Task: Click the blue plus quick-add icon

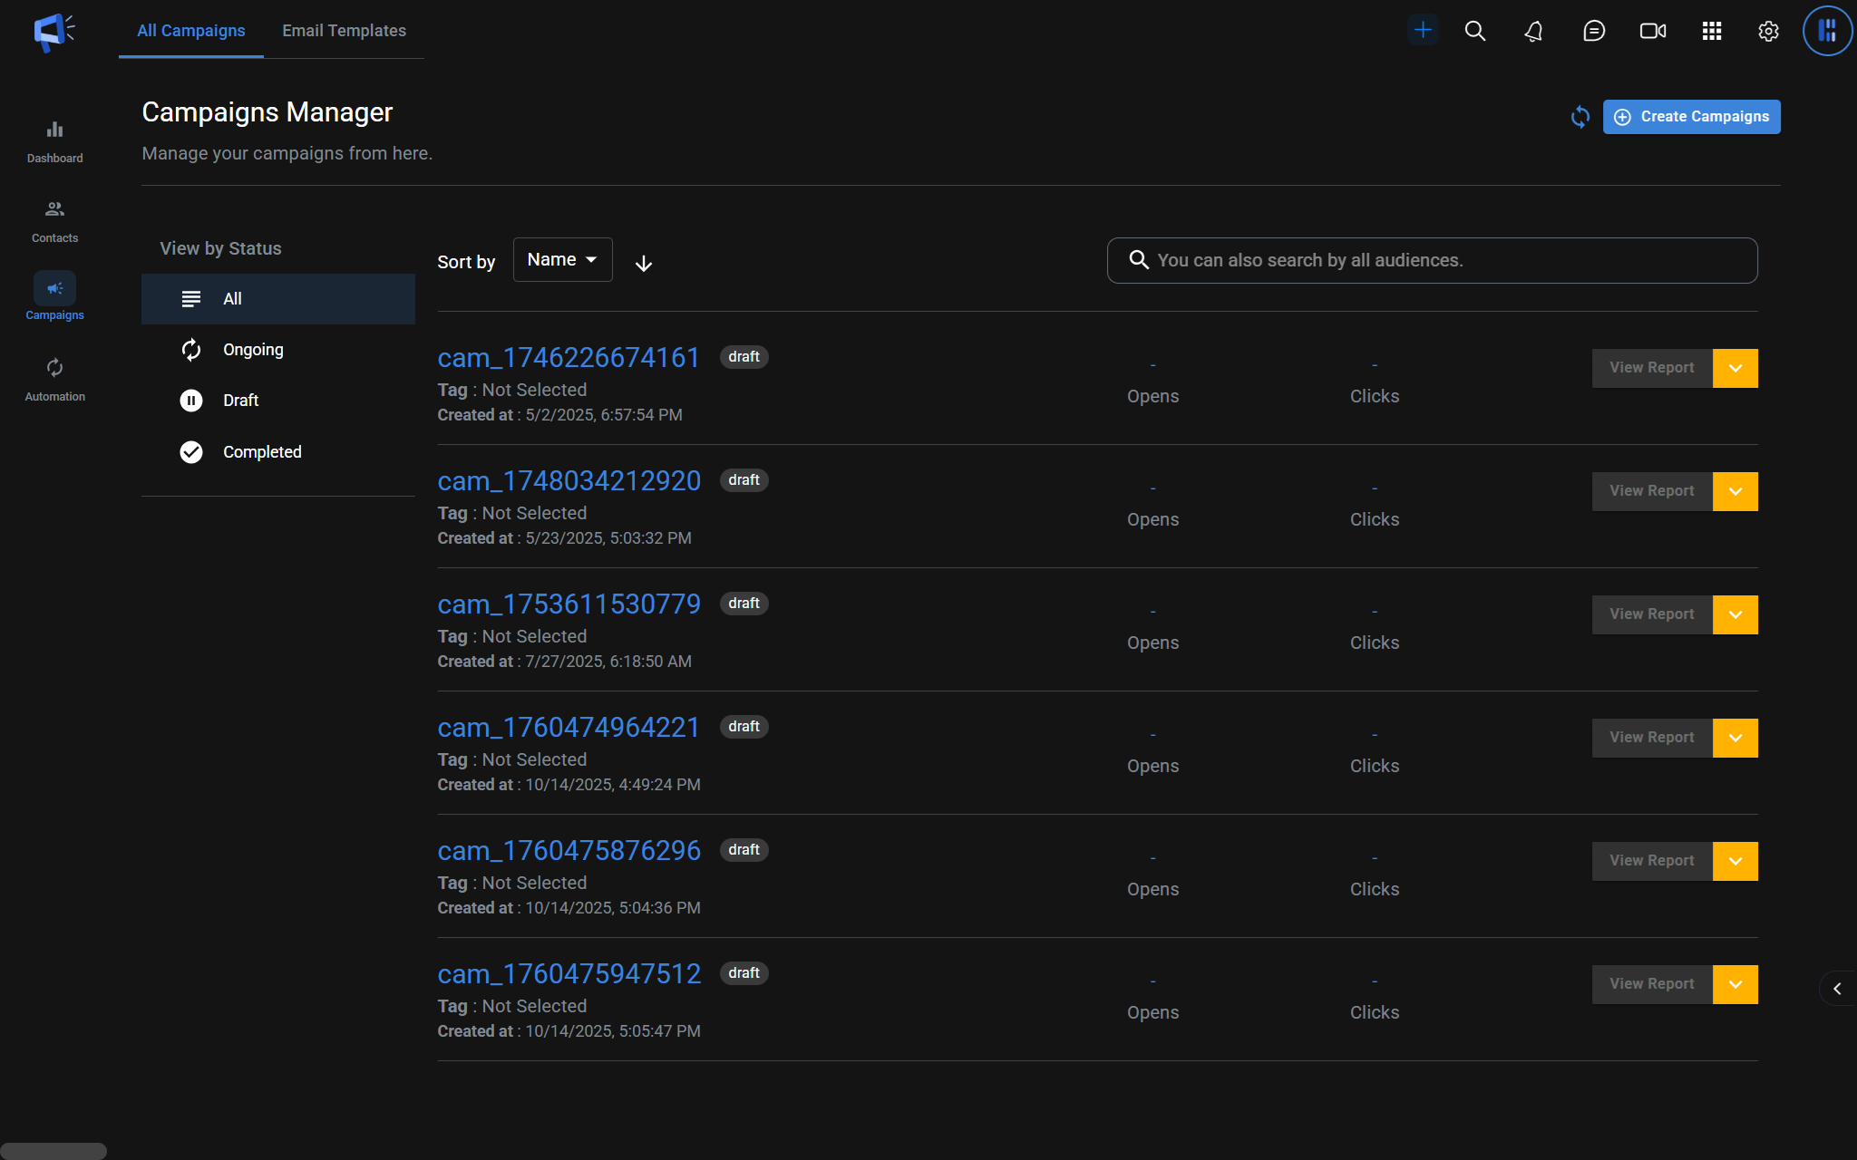Action: point(1423,30)
